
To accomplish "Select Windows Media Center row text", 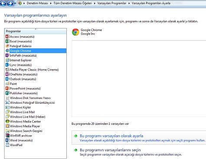I will click(x=25, y=121).
